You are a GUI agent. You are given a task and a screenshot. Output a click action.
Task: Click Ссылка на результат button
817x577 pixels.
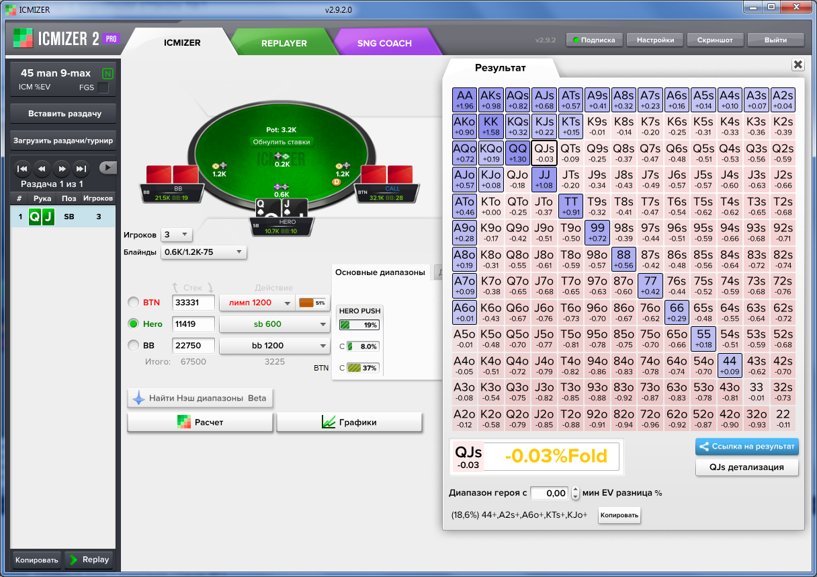click(747, 446)
